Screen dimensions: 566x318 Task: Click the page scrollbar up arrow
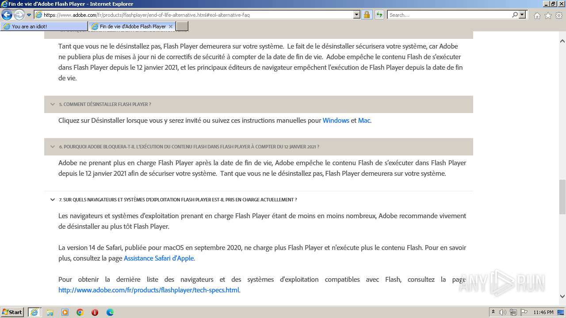tap(562, 42)
